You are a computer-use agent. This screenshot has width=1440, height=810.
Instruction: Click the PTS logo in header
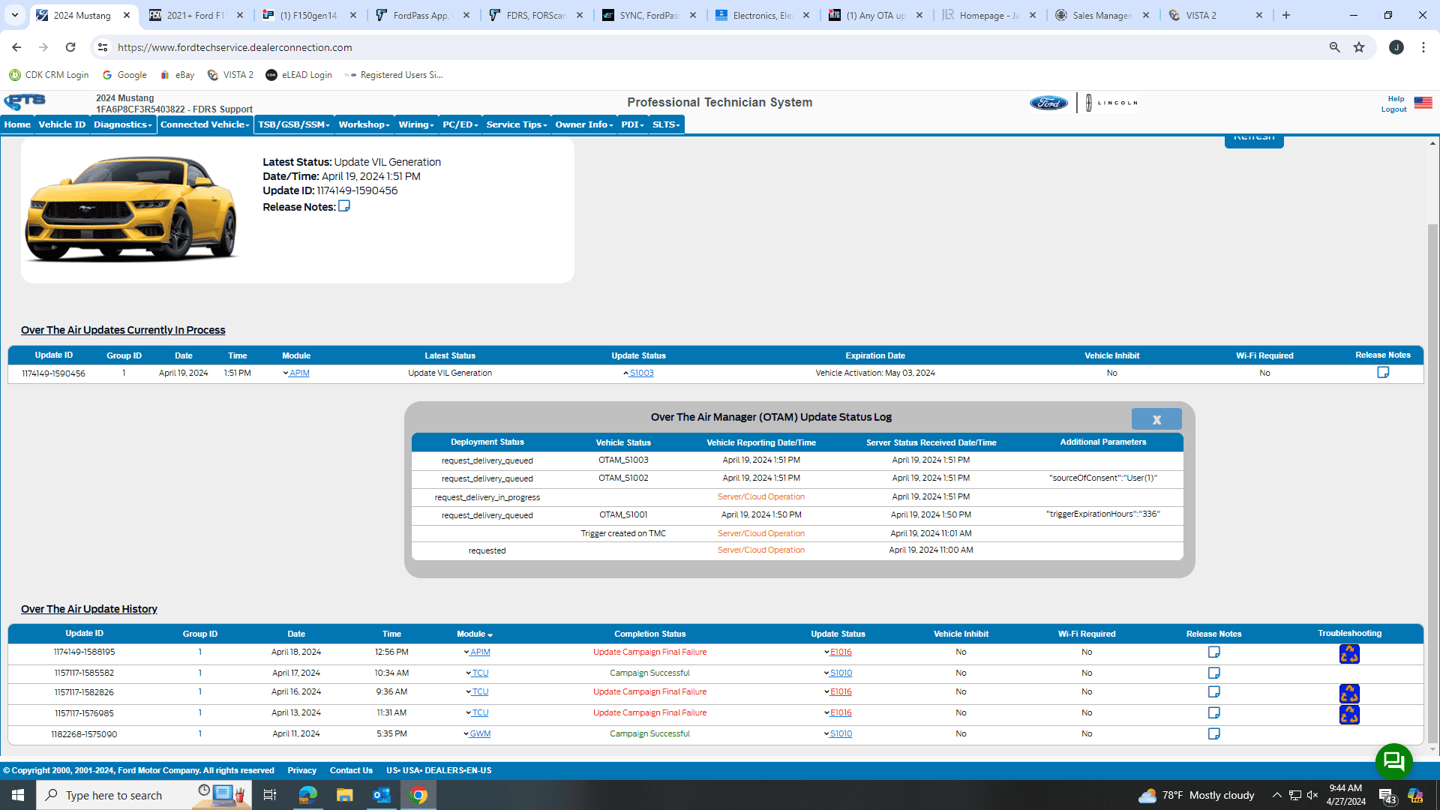pyautogui.click(x=25, y=102)
